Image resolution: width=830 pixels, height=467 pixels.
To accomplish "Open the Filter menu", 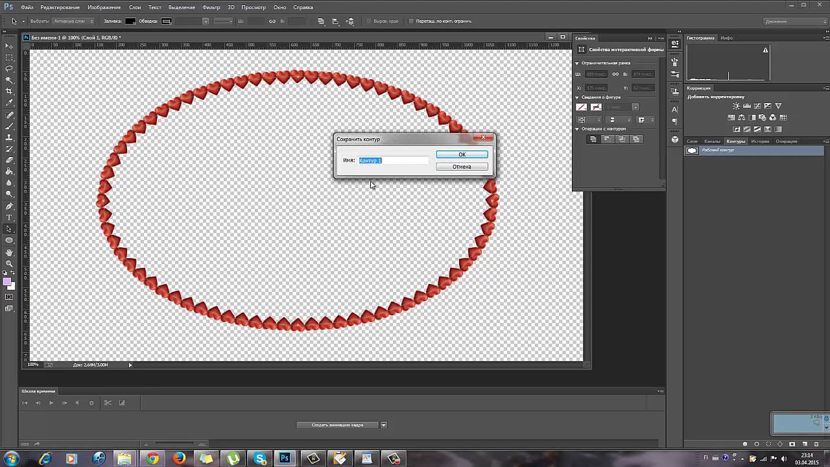I will point(211,7).
